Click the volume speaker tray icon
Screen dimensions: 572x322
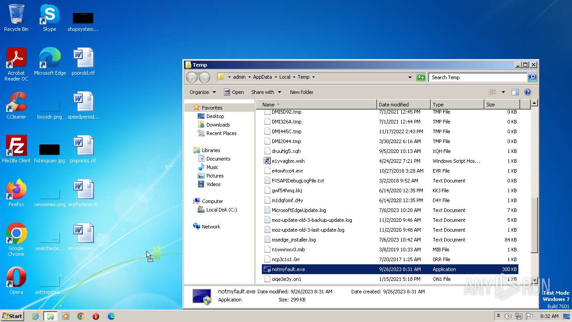(x=508, y=316)
